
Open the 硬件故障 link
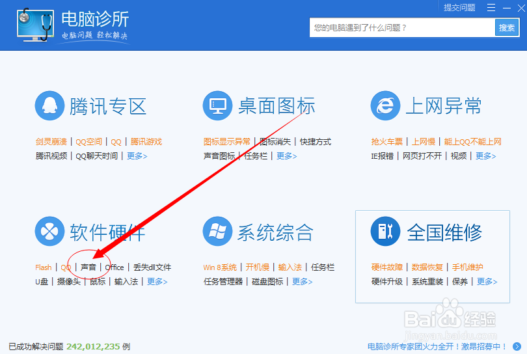(387, 267)
